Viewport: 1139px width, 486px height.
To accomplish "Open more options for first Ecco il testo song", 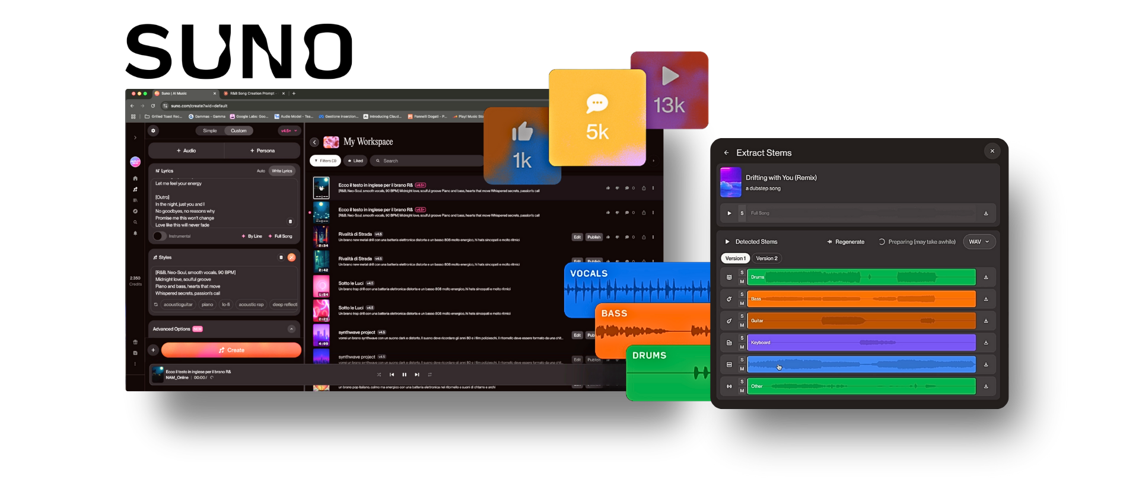I will [653, 188].
